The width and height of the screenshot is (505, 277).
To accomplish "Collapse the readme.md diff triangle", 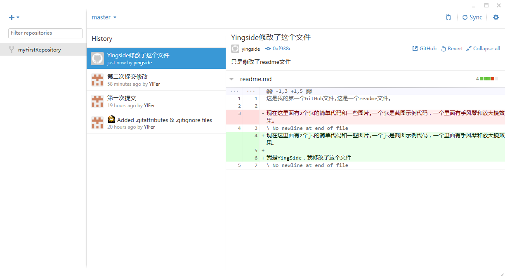I will click(x=231, y=79).
